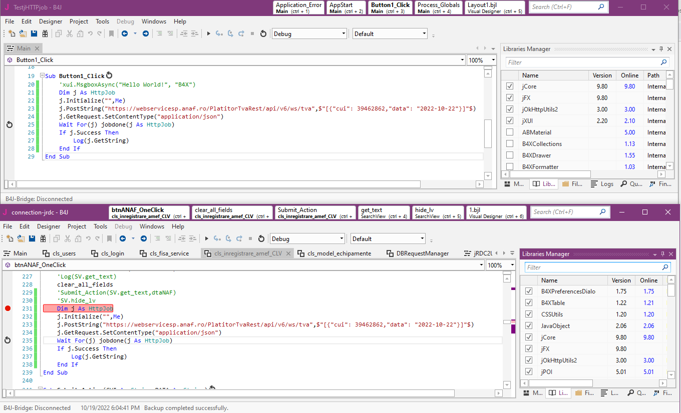The width and height of the screenshot is (681, 413).
Task: Open Designer menu in TestjHTTPjob window
Action: point(51,21)
